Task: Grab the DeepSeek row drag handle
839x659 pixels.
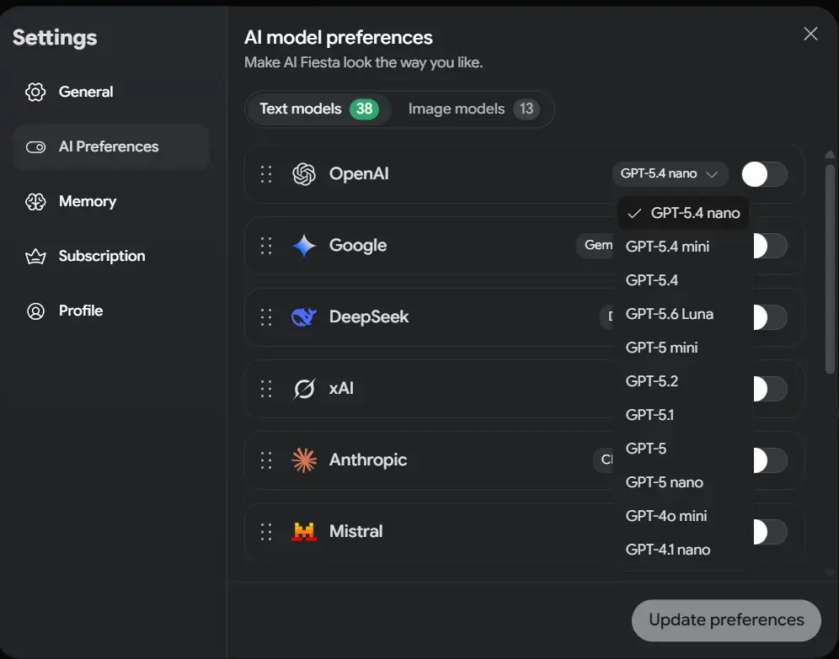Action: pyautogui.click(x=266, y=317)
